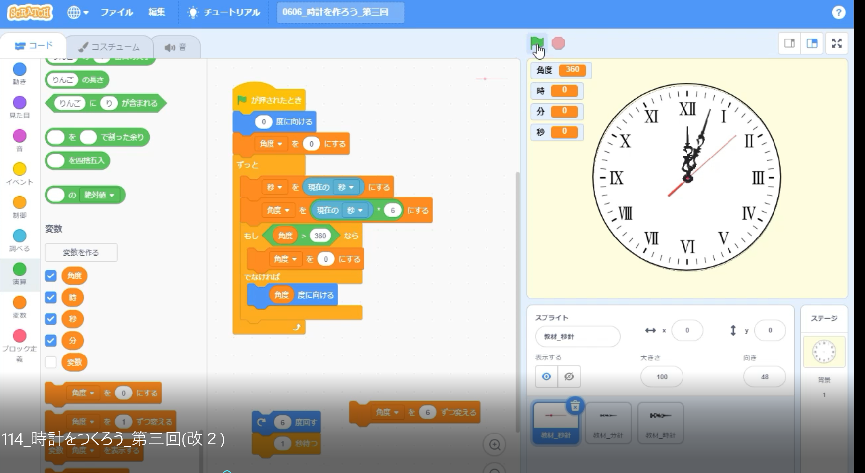
Task: Open the ファイル menu
Action: pos(117,12)
